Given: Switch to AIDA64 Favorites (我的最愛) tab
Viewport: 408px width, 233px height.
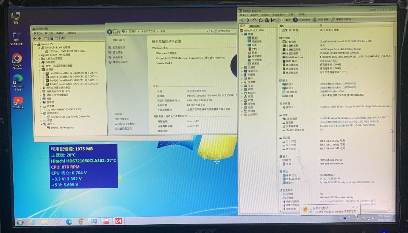Looking at the screenshot, I should click(255, 26).
